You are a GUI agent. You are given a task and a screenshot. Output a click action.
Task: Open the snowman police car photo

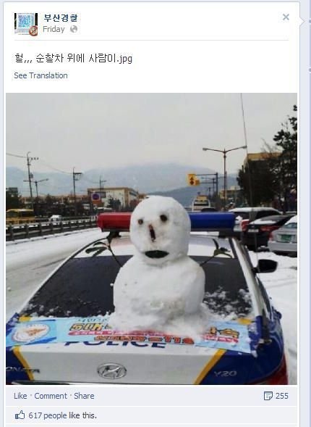point(152,239)
